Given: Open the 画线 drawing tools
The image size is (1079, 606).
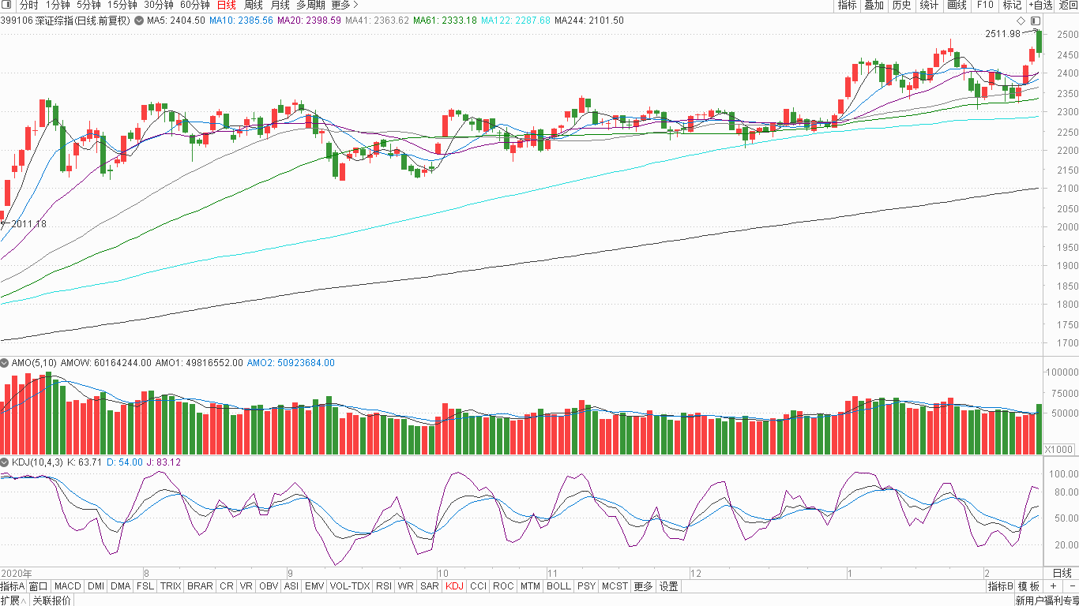Looking at the screenshot, I should (x=957, y=5).
